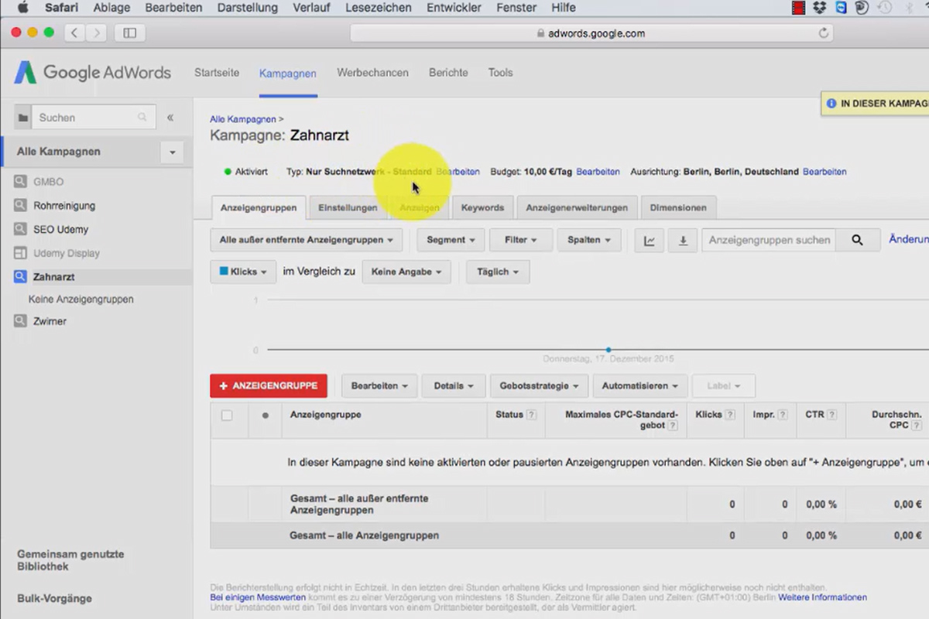The image size is (929, 619).
Task: Open Bulk-Vorgänge in the sidebar
Action: point(54,599)
